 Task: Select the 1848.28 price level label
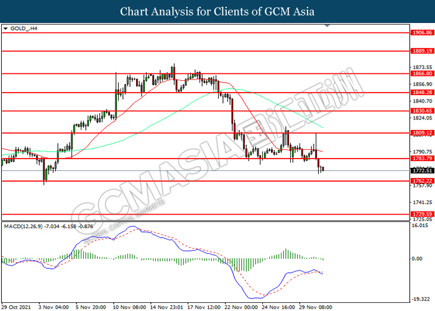422,92
